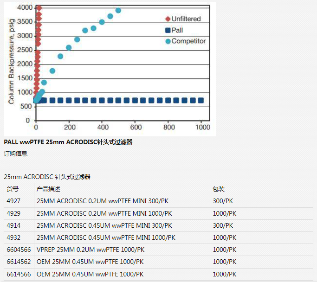Click '25MM ACRODISC 0.2UM wwPTFE MINI 300/PK' description
This screenshot has height=282, width=317.
coord(103,201)
